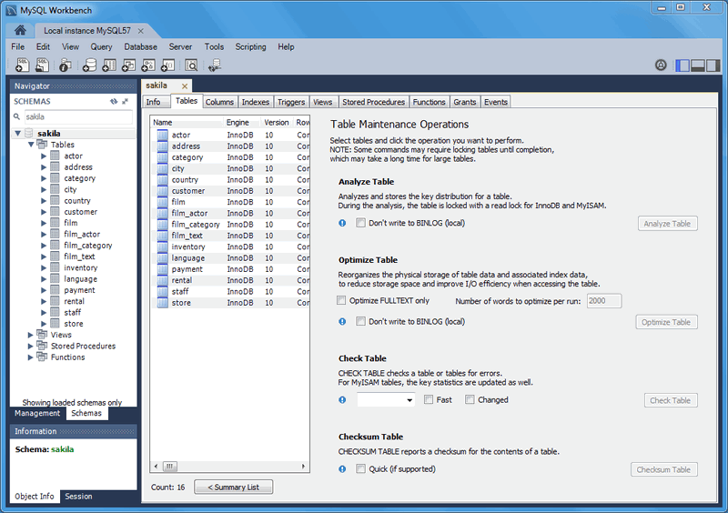Expand the film_actor table in Navigator

pos(44,235)
